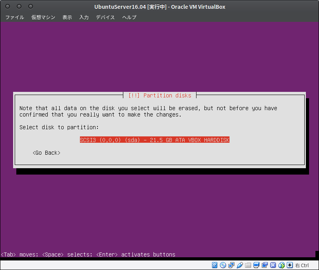Click the keyboard capture arrow icon

(290, 265)
